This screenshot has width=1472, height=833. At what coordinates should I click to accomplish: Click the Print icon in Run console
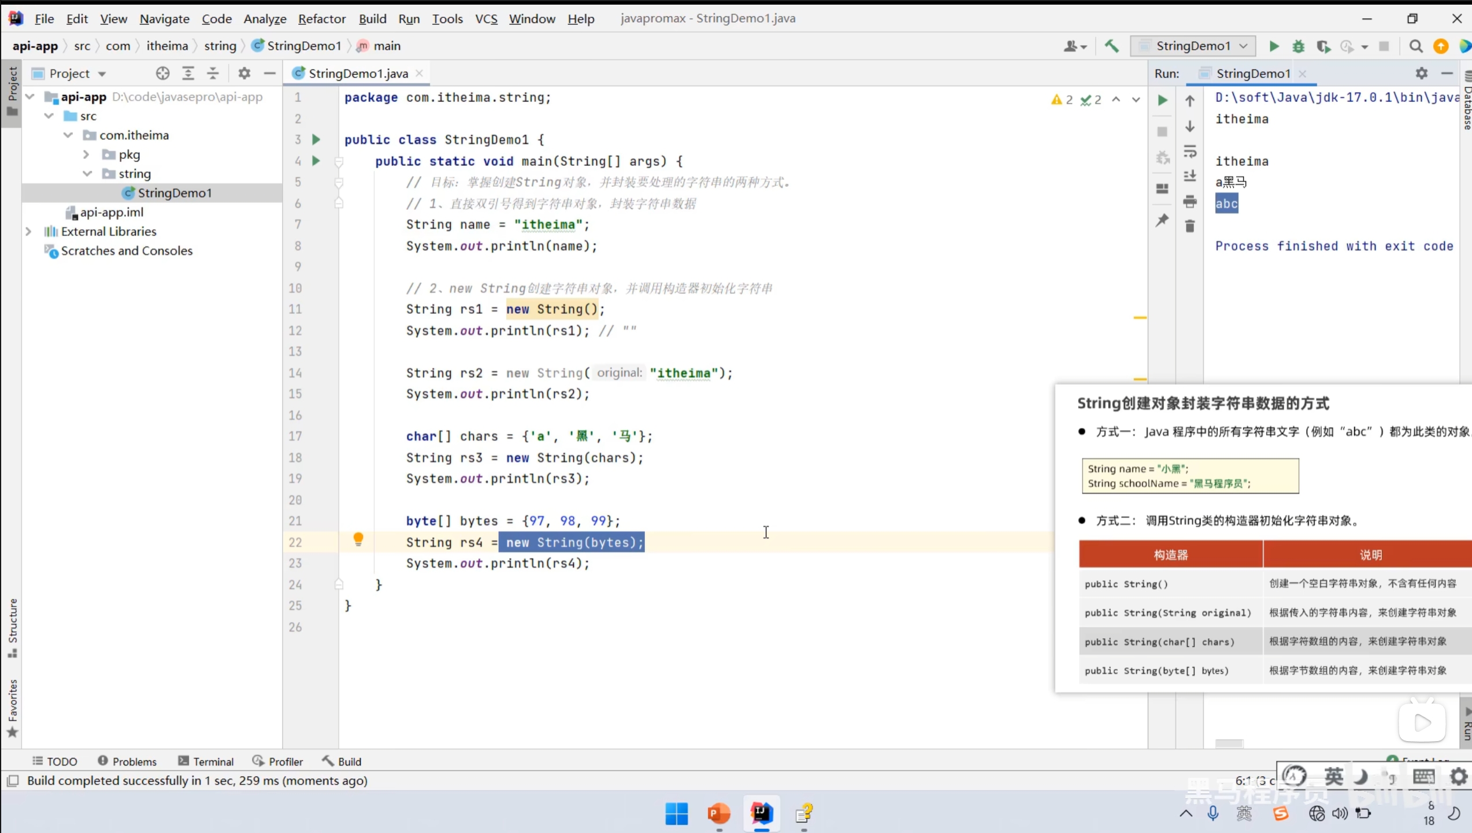point(1189,201)
